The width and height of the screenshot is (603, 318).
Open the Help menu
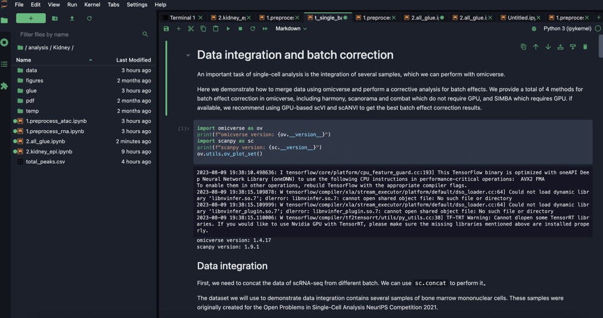160,5
